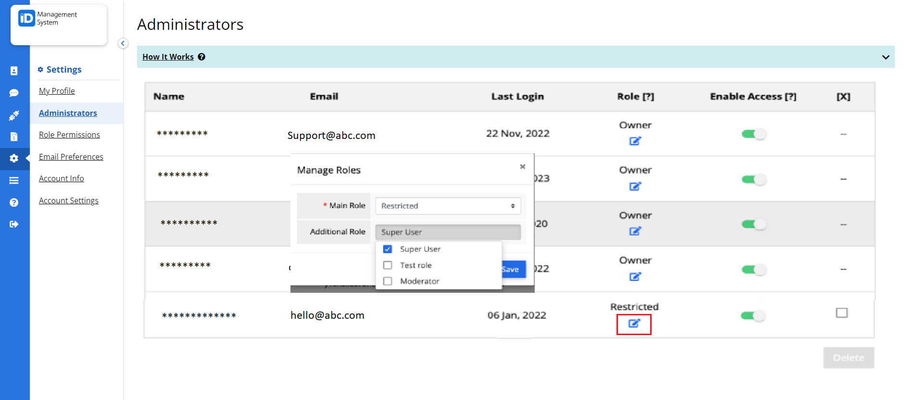Image resolution: width=905 pixels, height=400 pixels.
Task: Open the list icon in left rail
Action: tap(14, 180)
